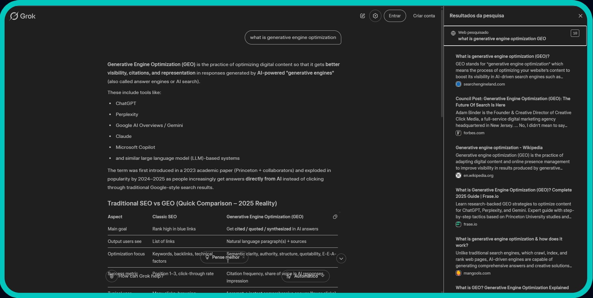Screen dimensions: 593x298
Task: Click the Entrar button
Action: [x=395, y=16]
